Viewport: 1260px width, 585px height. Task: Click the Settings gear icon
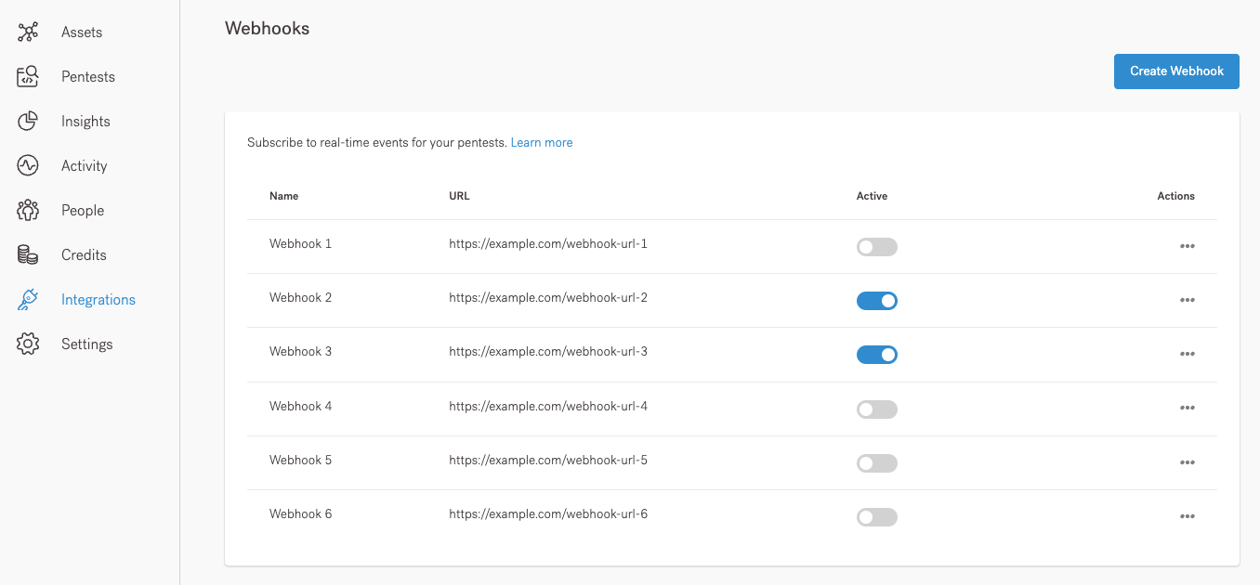28,344
